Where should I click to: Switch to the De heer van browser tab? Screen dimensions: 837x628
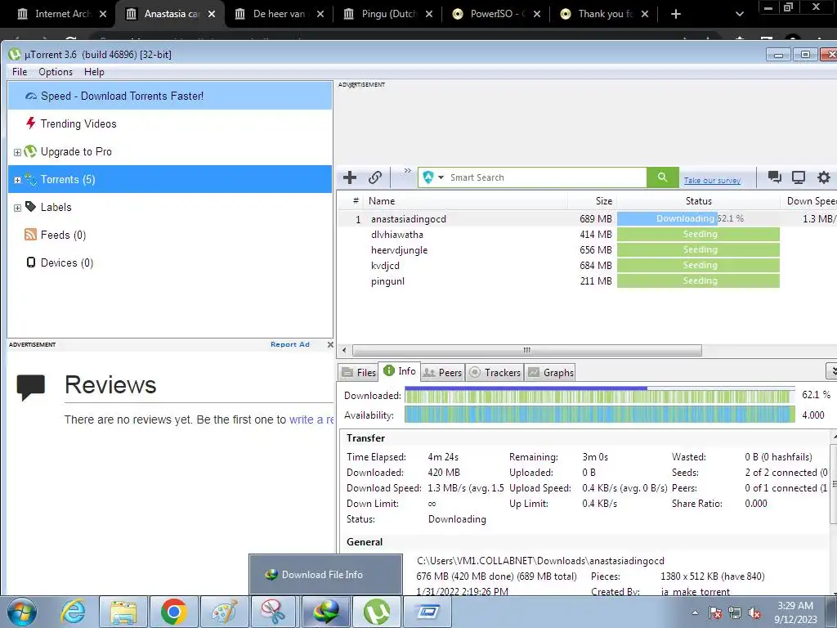(280, 14)
